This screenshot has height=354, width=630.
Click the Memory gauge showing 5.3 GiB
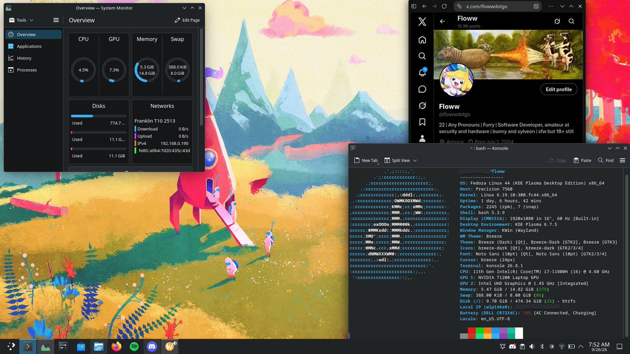coord(147,70)
